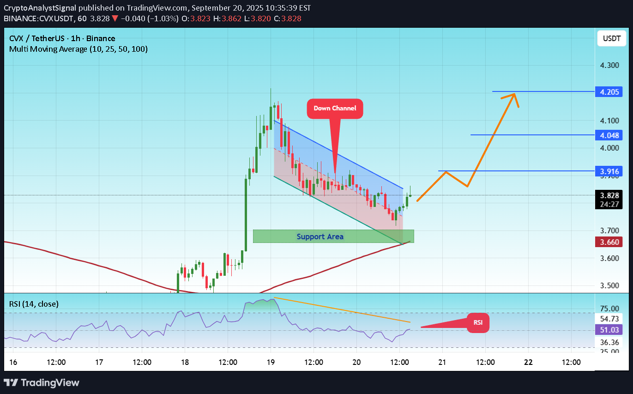633x394 pixels.
Task: Select the red Down Channel callout label
Action: pos(335,109)
